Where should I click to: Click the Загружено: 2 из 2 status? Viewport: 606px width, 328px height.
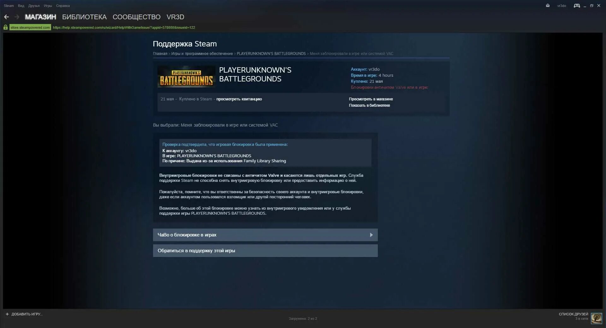(x=303, y=319)
